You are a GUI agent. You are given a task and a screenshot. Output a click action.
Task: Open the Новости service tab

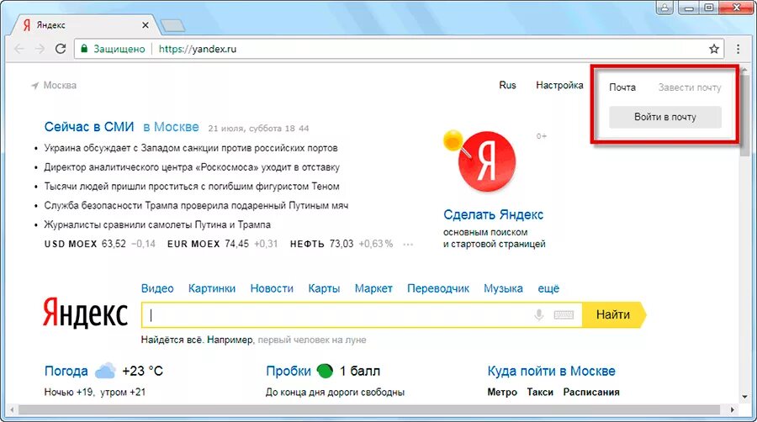click(272, 288)
